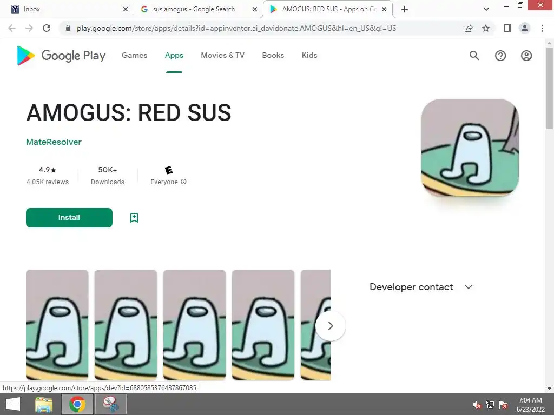
Task: Open the Kids section
Action: pyautogui.click(x=309, y=56)
